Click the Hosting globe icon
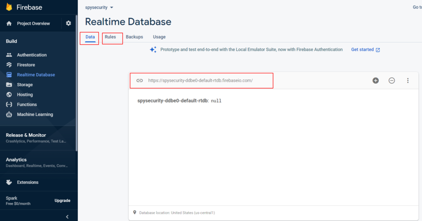422x221 pixels. (9, 94)
